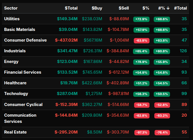Select the Healthcare sector row label

pyautogui.click(x=15, y=83)
